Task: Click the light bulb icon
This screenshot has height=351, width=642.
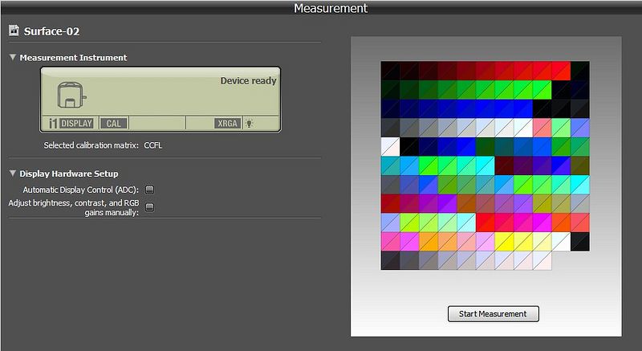Action: coord(249,123)
